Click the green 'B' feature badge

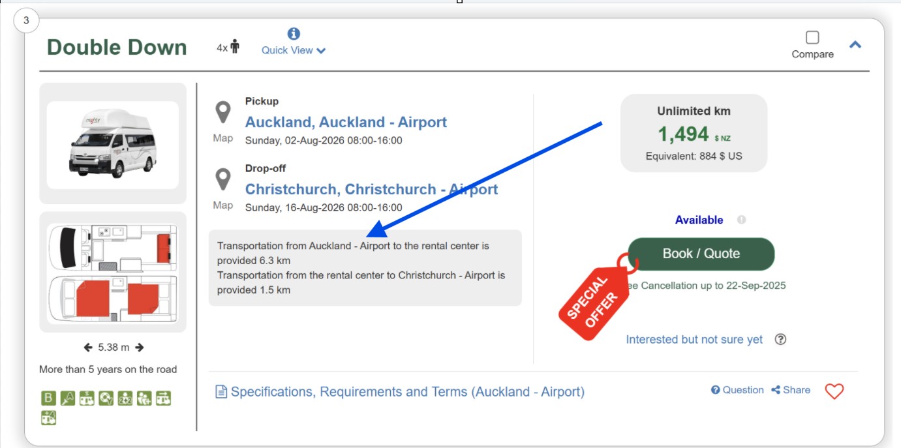click(x=48, y=398)
